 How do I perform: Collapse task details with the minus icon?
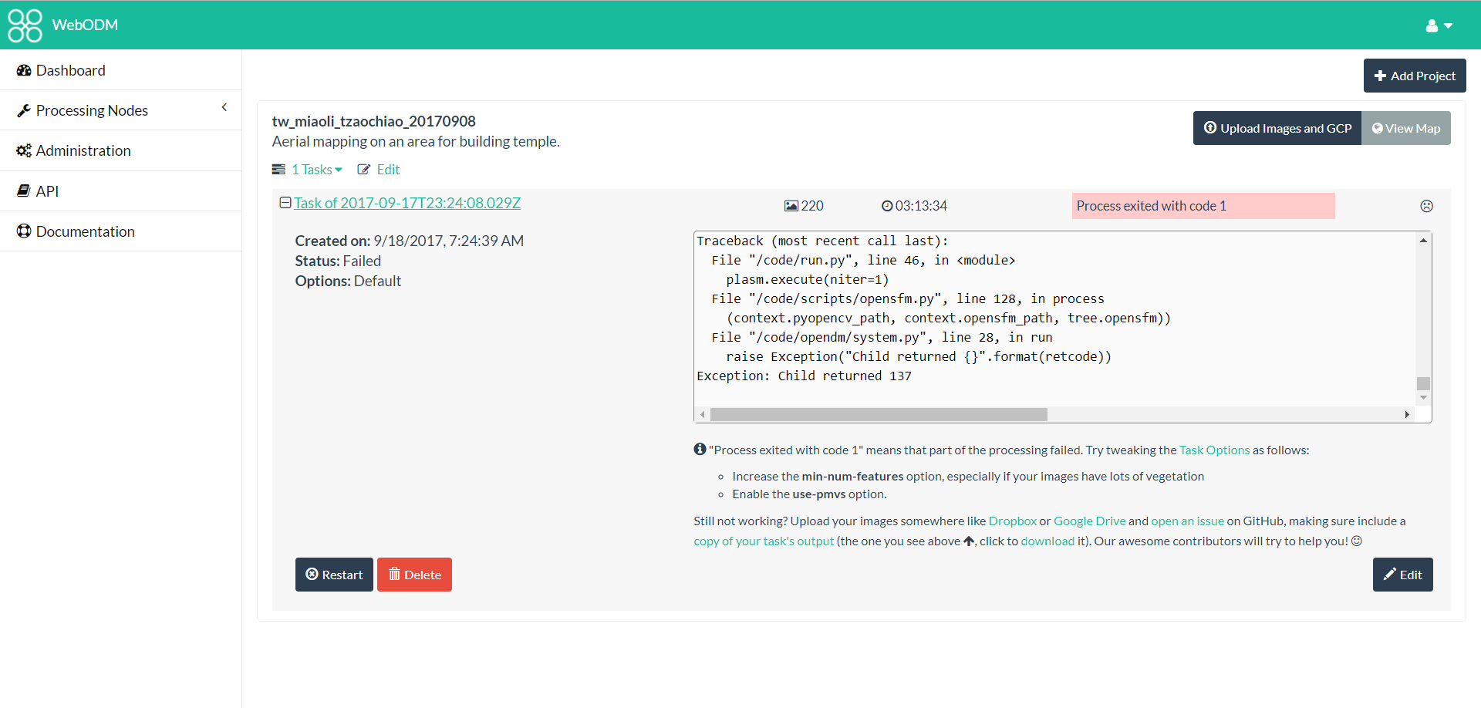coord(285,202)
